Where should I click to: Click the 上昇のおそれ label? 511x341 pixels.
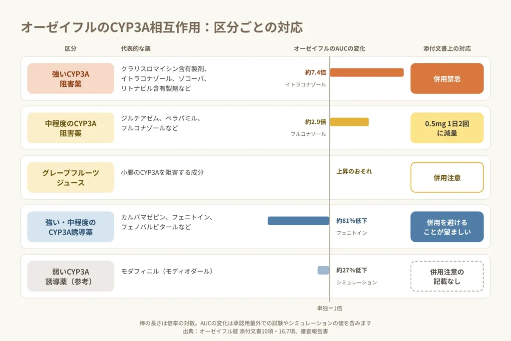[x=354, y=171]
